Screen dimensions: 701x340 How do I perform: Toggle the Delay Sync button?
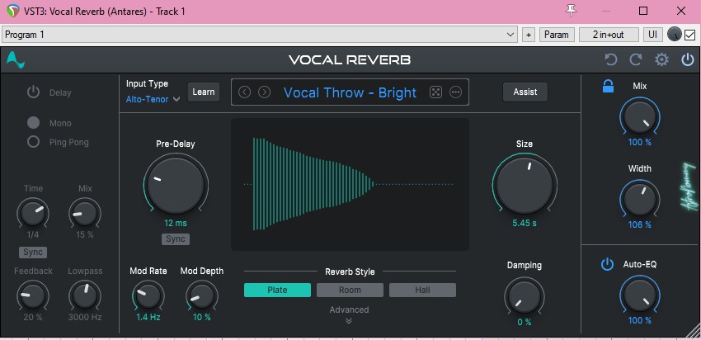coord(33,252)
